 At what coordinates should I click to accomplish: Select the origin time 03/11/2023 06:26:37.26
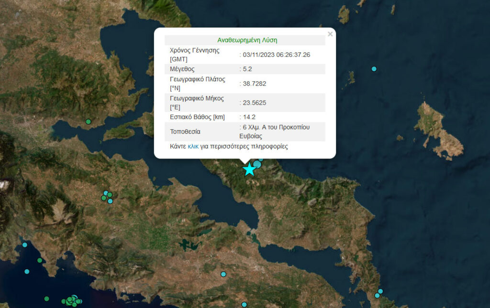pos(276,55)
